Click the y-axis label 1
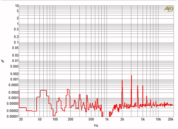The width and height of the screenshot is (178, 129). 18,24
